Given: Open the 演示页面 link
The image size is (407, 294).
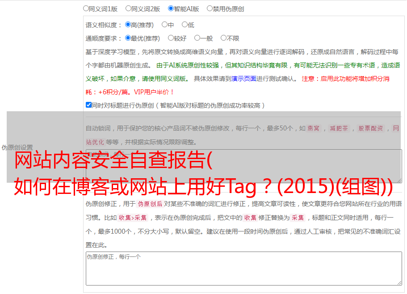Looking at the screenshot, I should pos(244,79).
